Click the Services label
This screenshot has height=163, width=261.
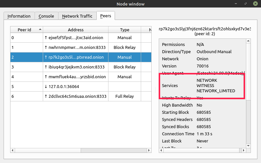pos(170,85)
